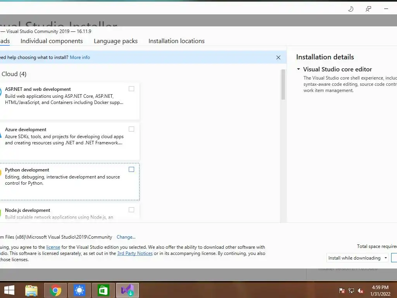Click the Web & Cloud (4) heading
The width and height of the screenshot is (397, 298).
coord(13,74)
